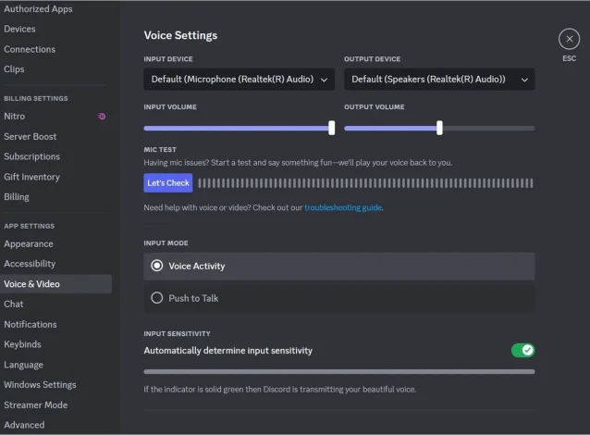Disable automatic input sensitivity toggle
590x435 pixels.
522,351
